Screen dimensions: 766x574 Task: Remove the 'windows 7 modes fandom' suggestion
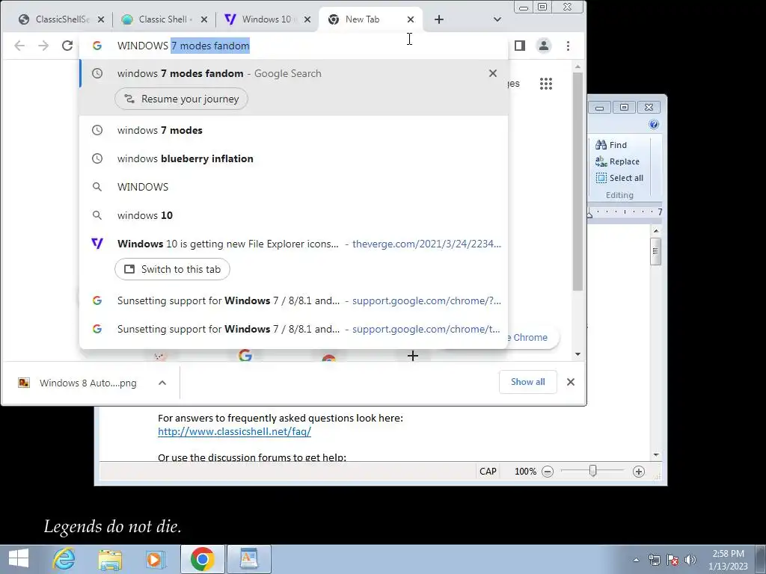tap(493, 73)
